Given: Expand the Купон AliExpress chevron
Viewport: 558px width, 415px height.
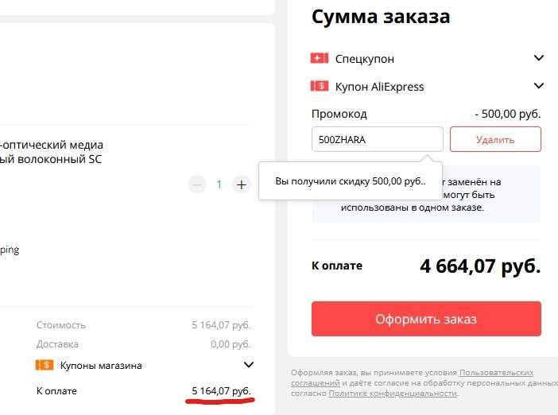Looking at the screenshot, I should pyautogui.click(x=538, y=86).
